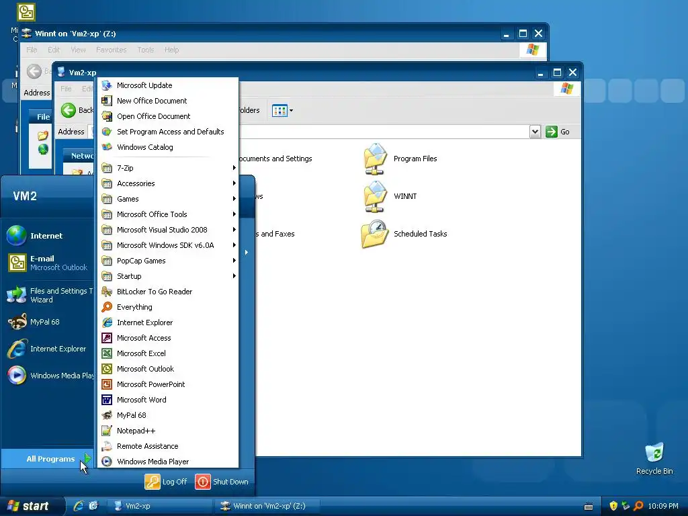The height and width of the screenshot is (516, 688).
Task: Open Views dropdown in Vm2-xp toolbar
Action: [x=283, y=111]
